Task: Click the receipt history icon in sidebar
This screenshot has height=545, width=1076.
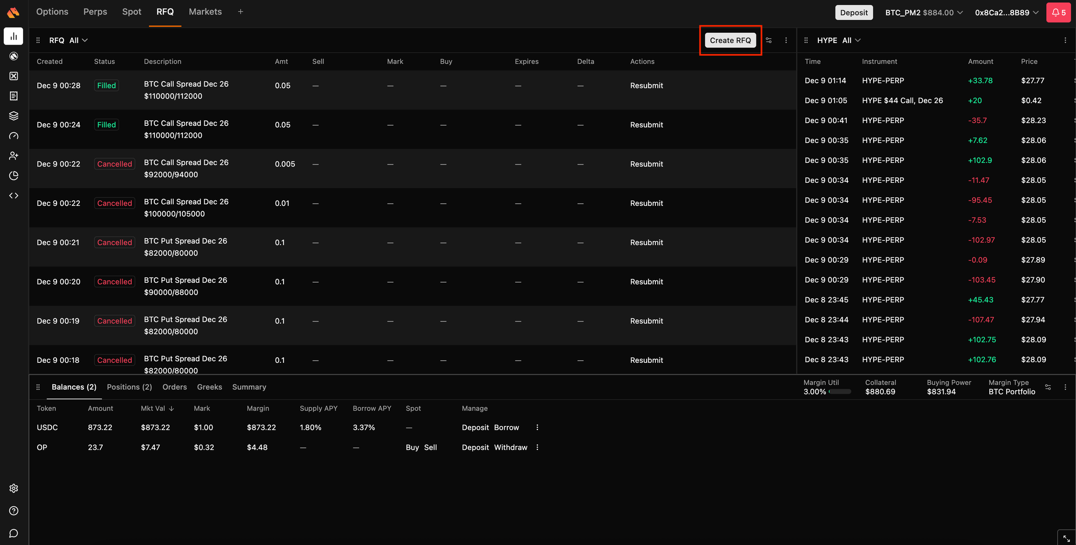Action: [x=13, y=96]
